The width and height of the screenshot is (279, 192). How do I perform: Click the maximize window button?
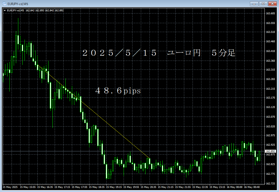tap(263, 4)
